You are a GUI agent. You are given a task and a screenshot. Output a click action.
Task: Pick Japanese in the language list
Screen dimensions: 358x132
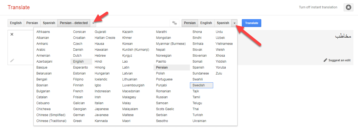pos(102,109)
